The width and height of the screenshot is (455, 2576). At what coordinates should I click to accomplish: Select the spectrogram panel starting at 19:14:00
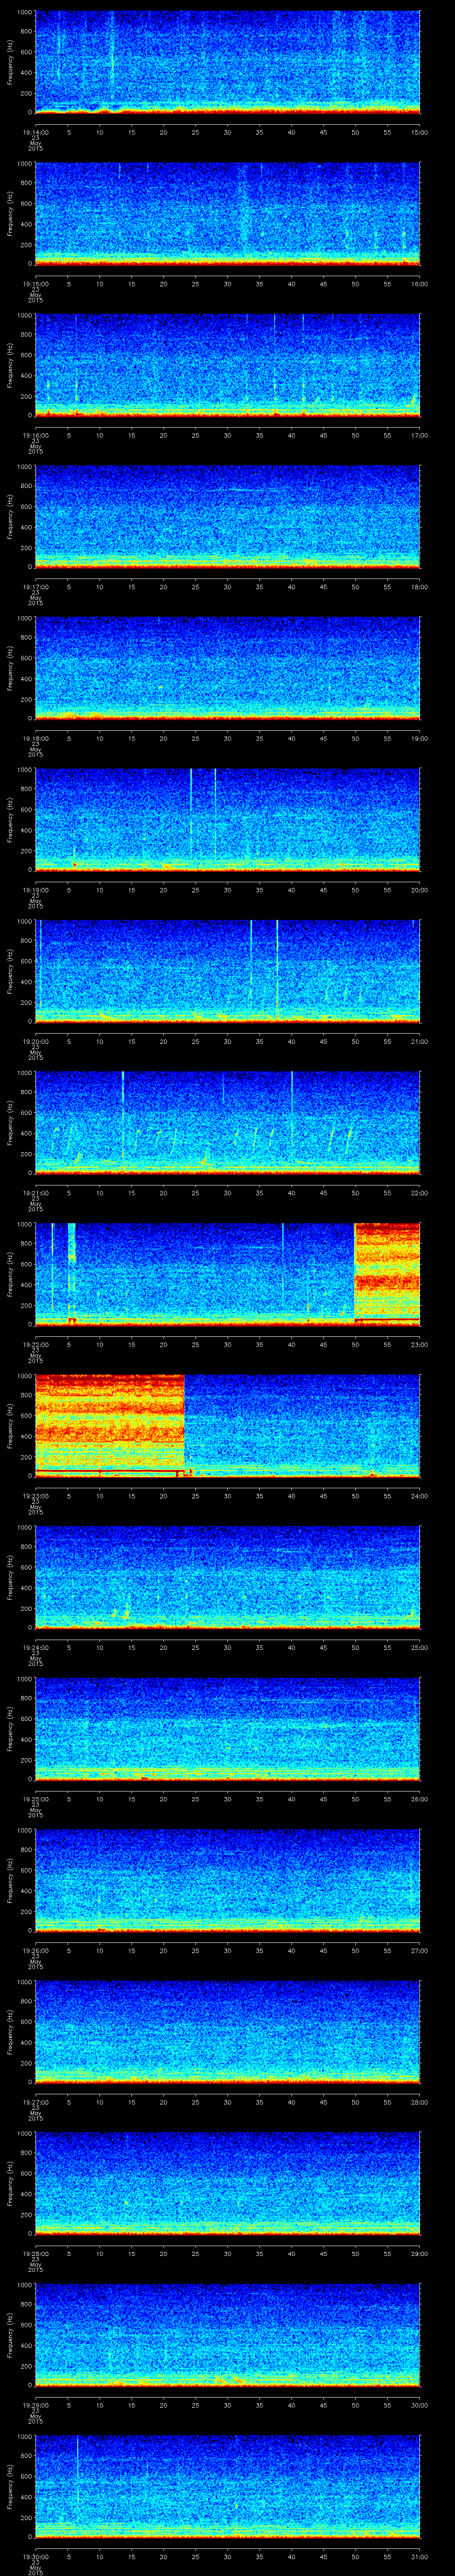[x=227, y=63]
